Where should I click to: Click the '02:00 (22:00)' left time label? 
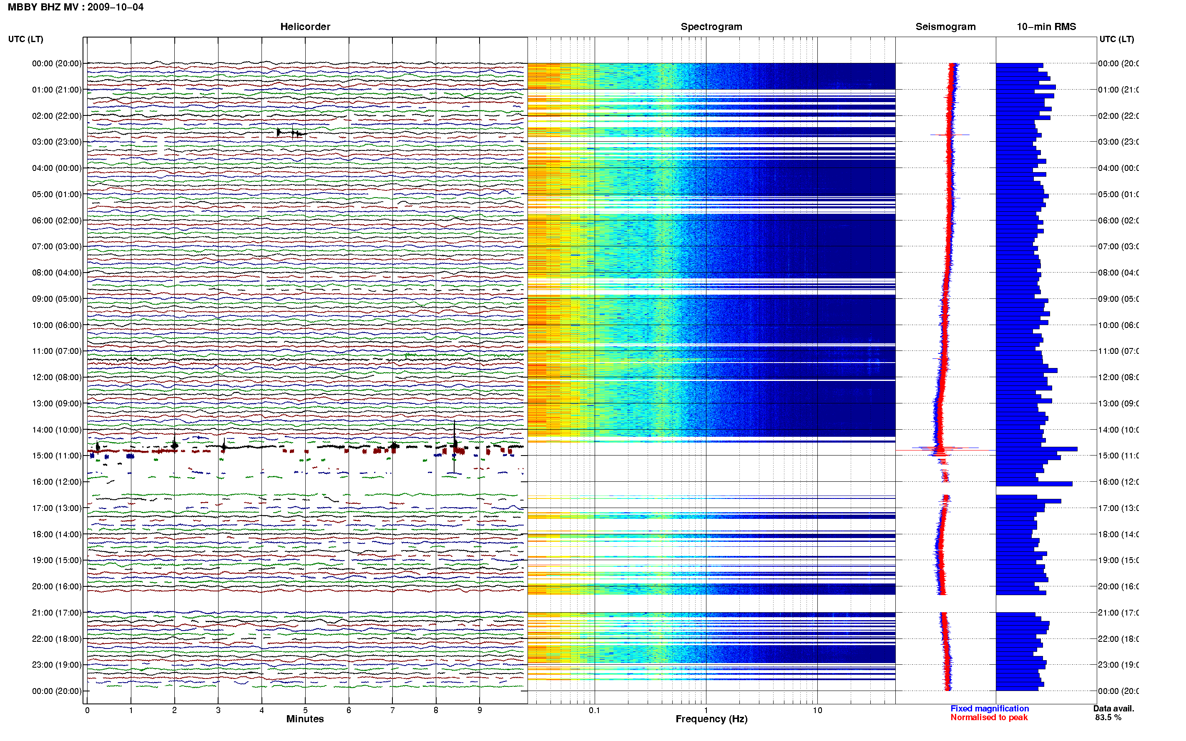57,116
